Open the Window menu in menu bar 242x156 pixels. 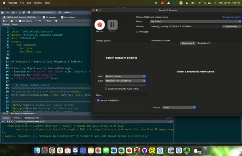pos(38,3)
